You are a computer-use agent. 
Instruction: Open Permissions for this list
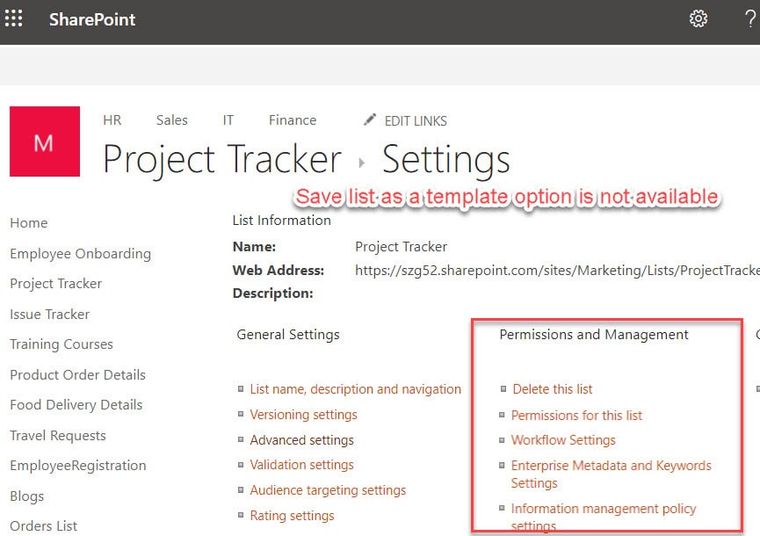576,416
